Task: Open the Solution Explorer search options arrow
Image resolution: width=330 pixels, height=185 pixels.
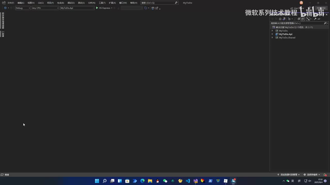Action: pyautogui.click(x=327, y=23)
